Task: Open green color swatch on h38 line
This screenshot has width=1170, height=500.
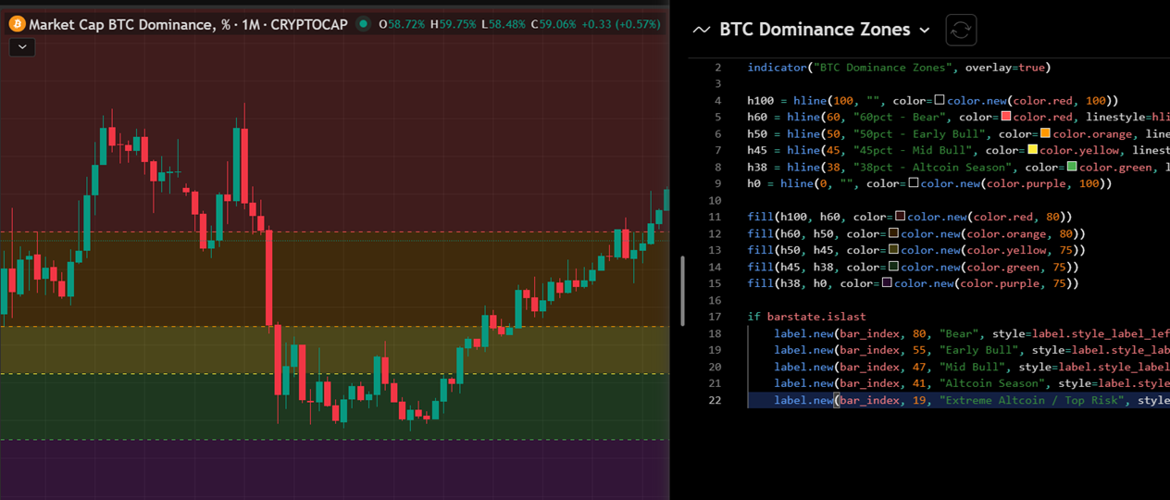Action: tap(1072, 167)
